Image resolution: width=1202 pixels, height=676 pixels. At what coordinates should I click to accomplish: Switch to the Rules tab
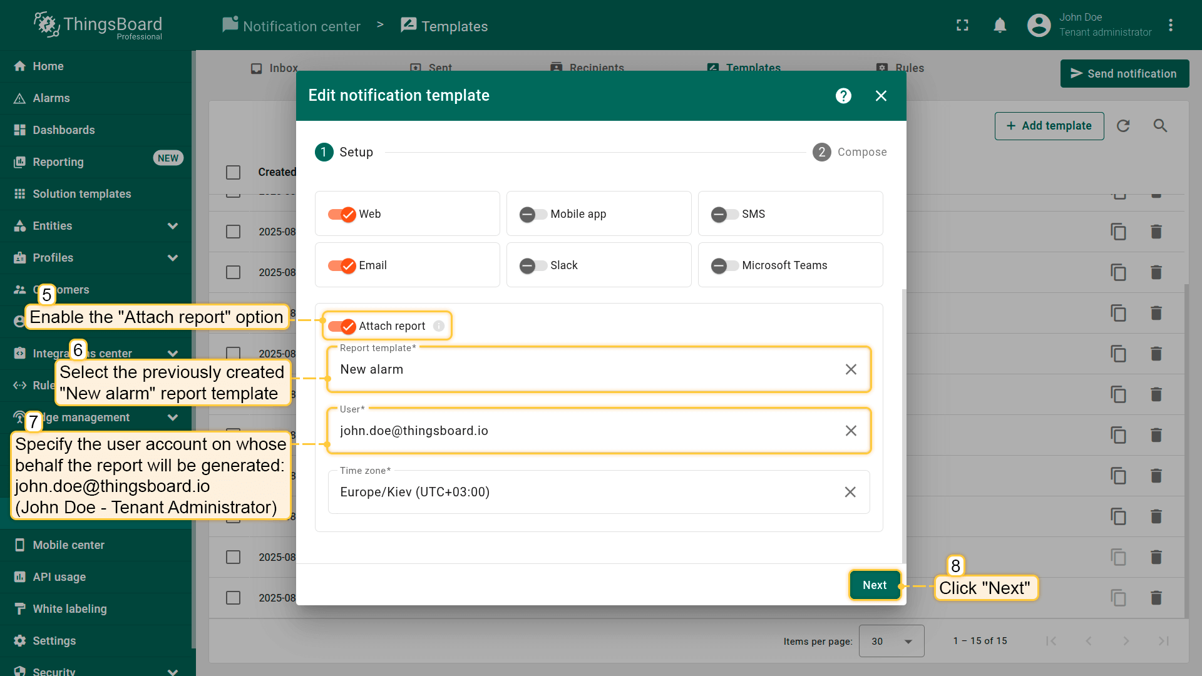point(900,67)
